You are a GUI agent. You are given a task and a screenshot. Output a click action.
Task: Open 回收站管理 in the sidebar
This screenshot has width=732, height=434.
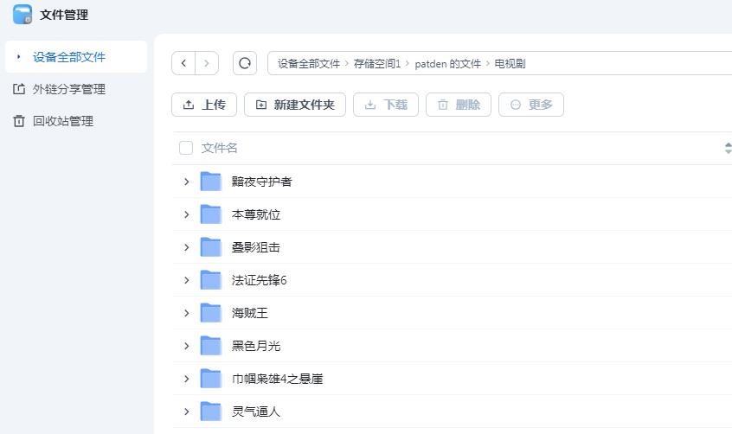pos(54,121)
